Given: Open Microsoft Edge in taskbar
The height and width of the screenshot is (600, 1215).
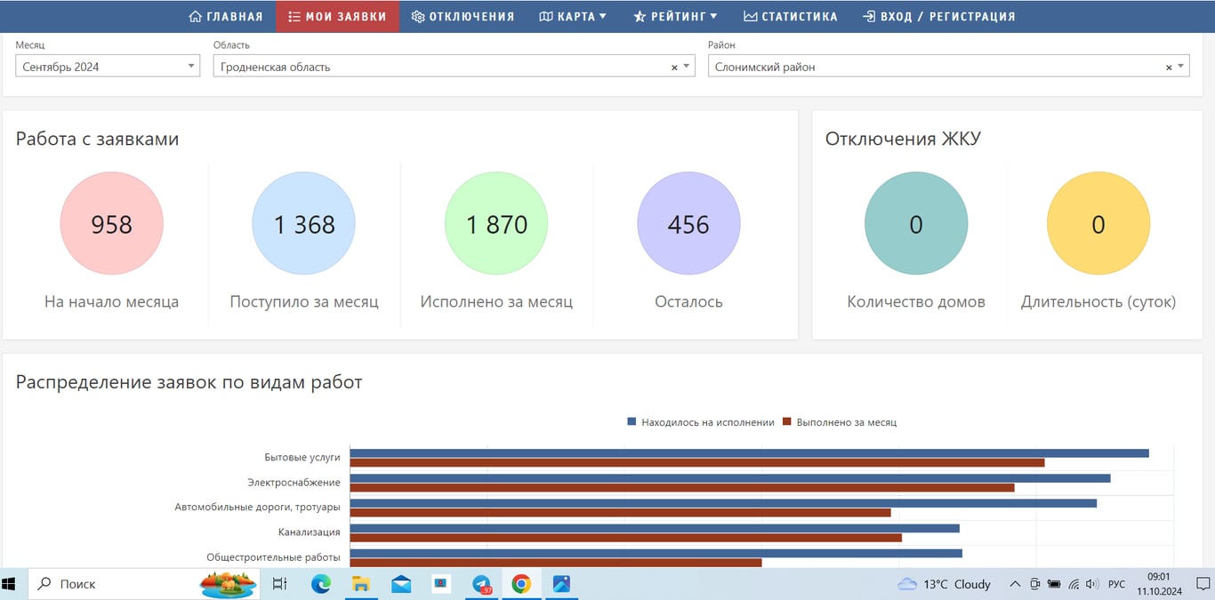Looking at the screenshot, I should coord(321,584).
